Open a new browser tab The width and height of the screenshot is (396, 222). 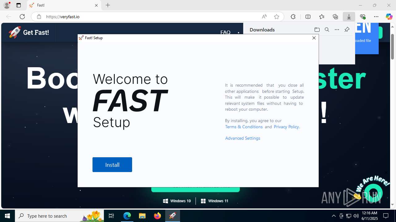point(108,5)
